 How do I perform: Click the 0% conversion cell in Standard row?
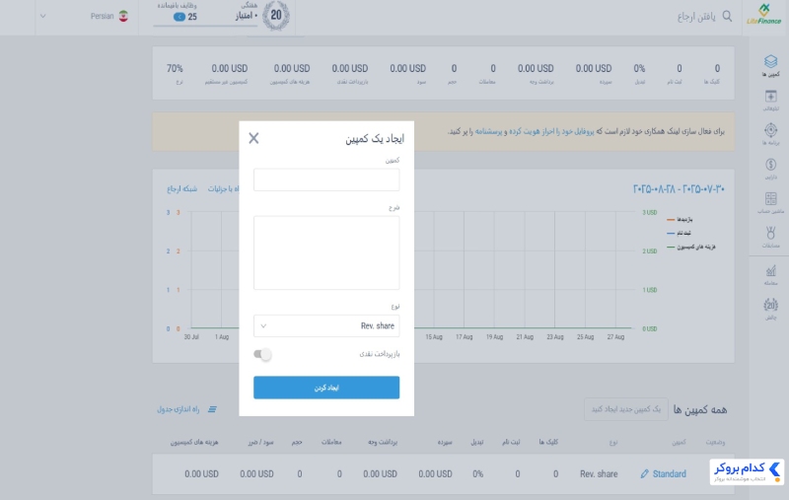tap(478, 473)
